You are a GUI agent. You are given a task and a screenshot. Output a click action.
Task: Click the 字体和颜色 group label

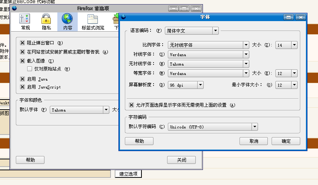click(x=31, y=100)
